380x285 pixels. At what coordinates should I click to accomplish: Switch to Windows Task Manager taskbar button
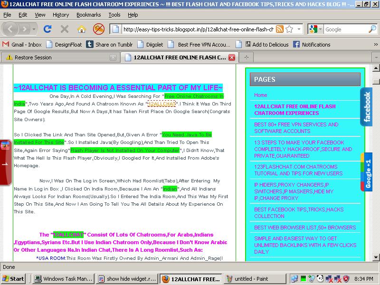(x=63, y=279)
